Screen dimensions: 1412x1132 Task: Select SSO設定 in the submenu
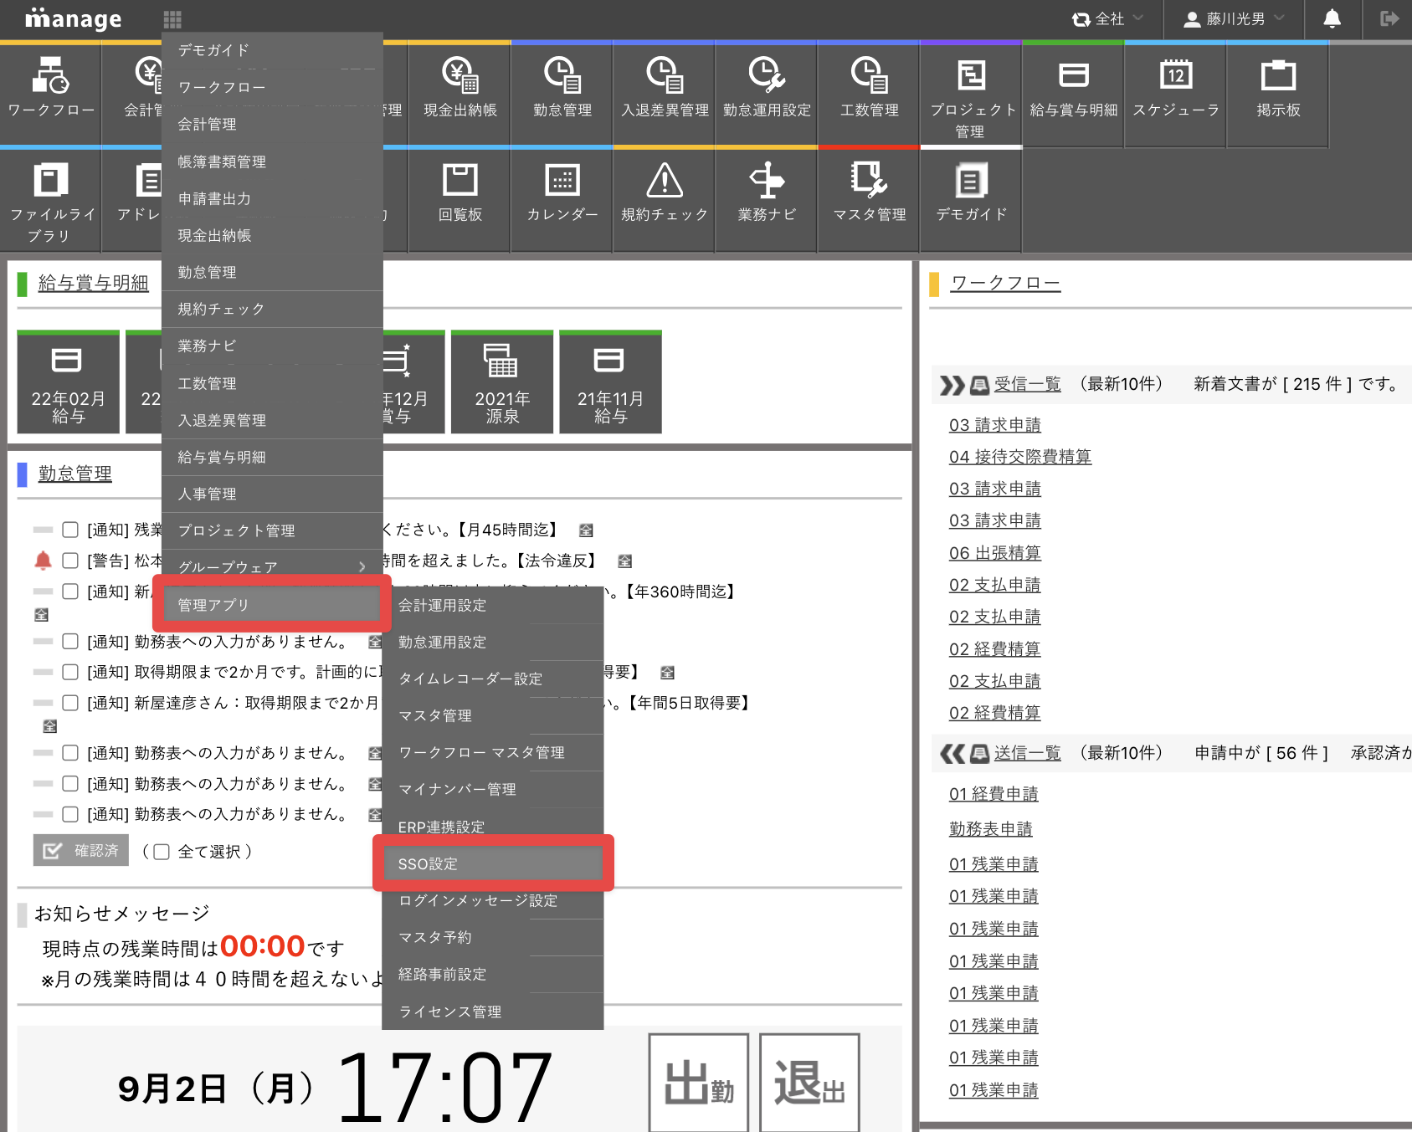coord(493,863)
